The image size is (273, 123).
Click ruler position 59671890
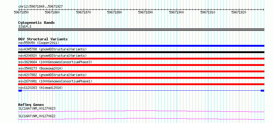click(146, 12)
